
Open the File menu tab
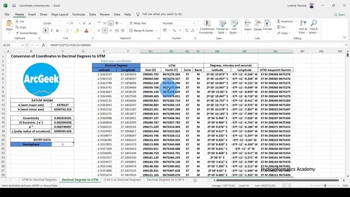[7, 14]
